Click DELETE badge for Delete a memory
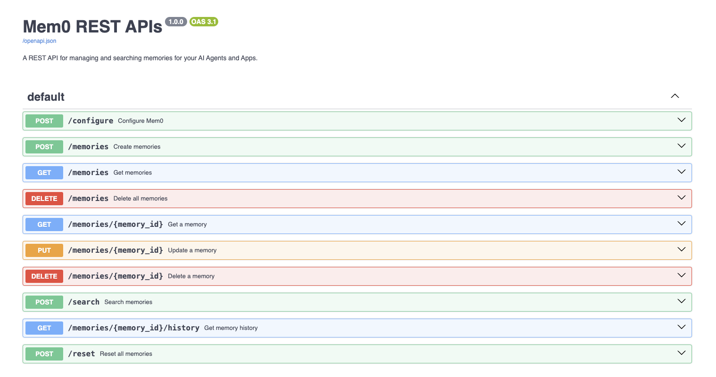 [44, 276]
